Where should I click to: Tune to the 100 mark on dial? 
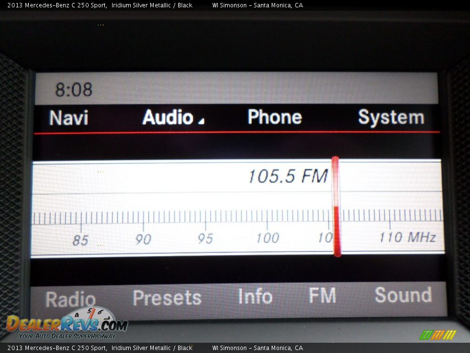[267, 238]
